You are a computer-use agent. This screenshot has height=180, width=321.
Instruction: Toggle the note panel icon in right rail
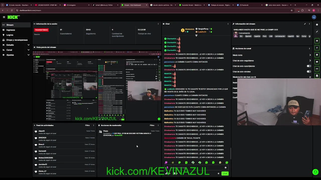(x=317, y=55)
